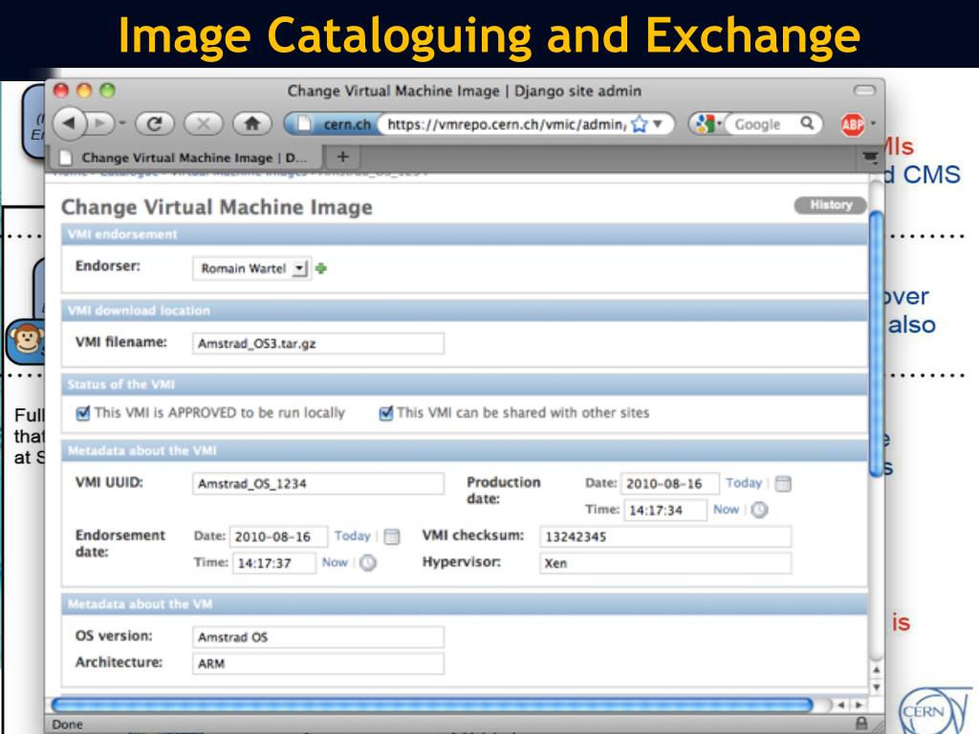Click the scroll left arrow on horizontal scrollbar
This screenshot has width=979, height=734.
click(x=841, y=705)
